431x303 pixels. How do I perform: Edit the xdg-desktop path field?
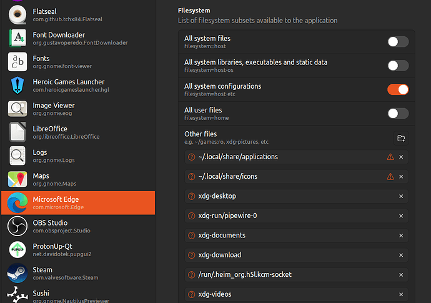(296, 196)
